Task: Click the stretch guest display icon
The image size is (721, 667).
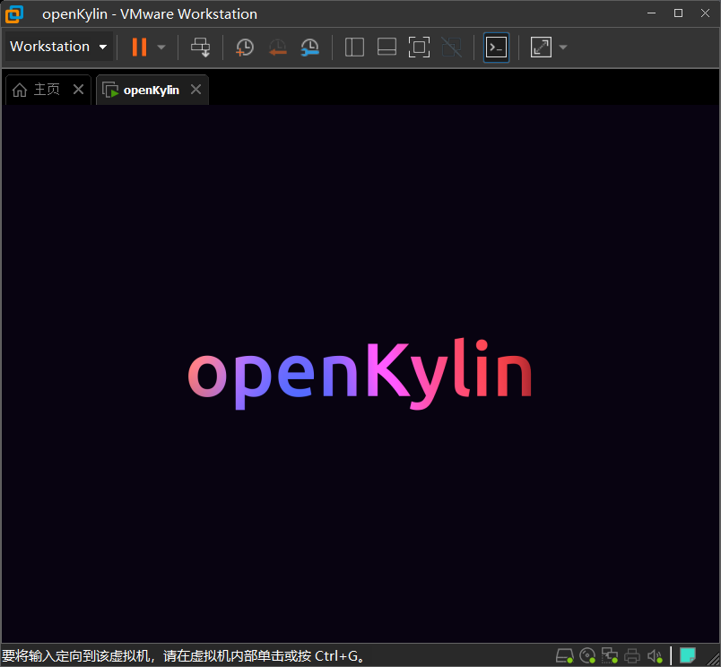Action: coord(541,47)
